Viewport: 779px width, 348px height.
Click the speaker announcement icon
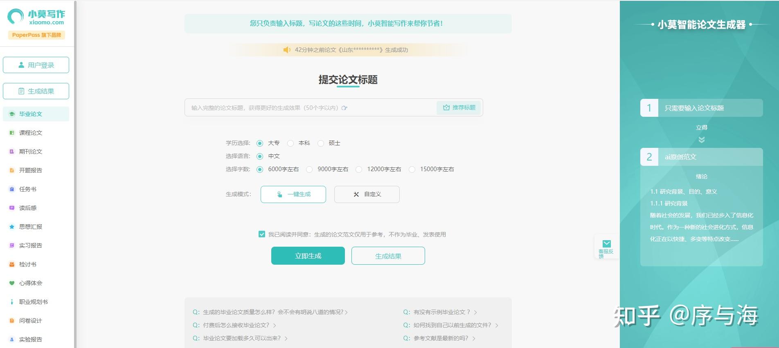(287, 50)
